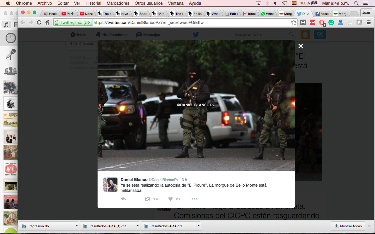This screenshot has width=375, height=234.
Task: Expand options for resultados94-14.dta download
Action: coord(199,226)
